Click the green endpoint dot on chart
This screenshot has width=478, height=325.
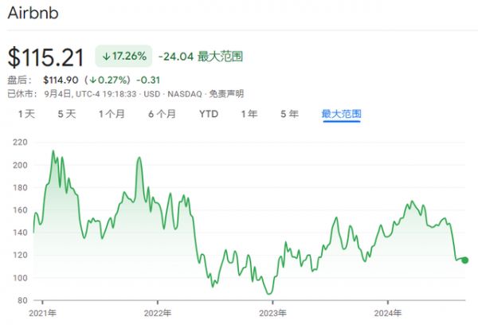click(464, 260)
